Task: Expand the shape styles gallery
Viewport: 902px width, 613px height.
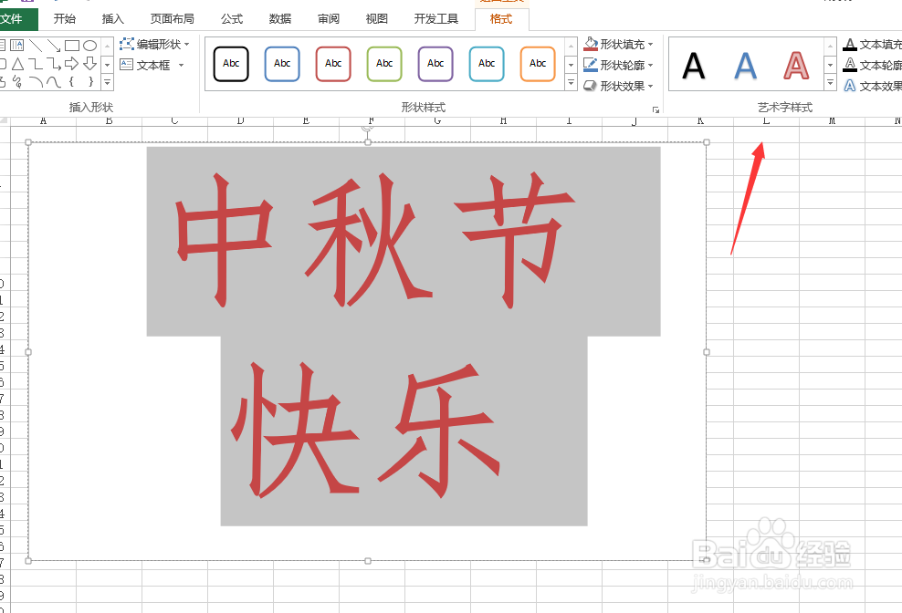Action: point(571,83)
